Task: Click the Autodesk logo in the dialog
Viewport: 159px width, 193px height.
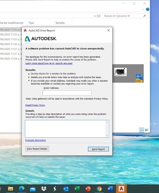Action: coord(41,39)
